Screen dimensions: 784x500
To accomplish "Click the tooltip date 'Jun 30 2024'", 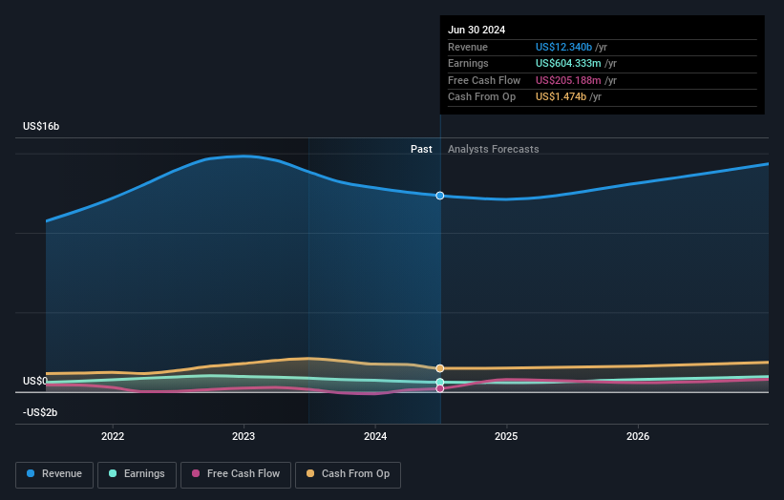I will click(477, 30).
